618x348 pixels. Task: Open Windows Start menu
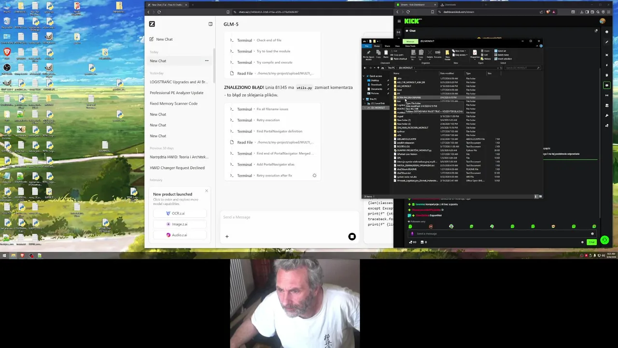[4, 256]
